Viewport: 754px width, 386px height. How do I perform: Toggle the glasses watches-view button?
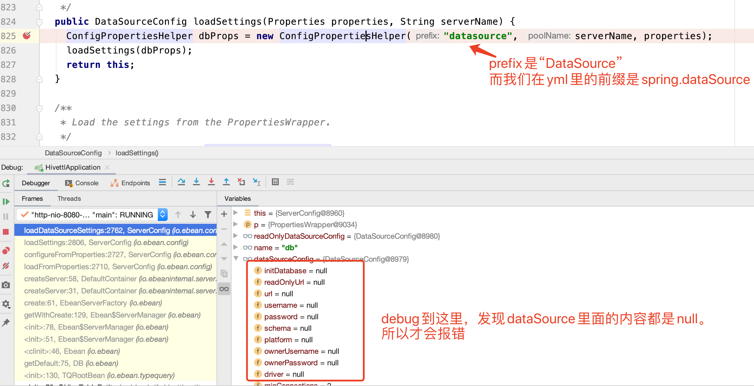pos(224,289)
